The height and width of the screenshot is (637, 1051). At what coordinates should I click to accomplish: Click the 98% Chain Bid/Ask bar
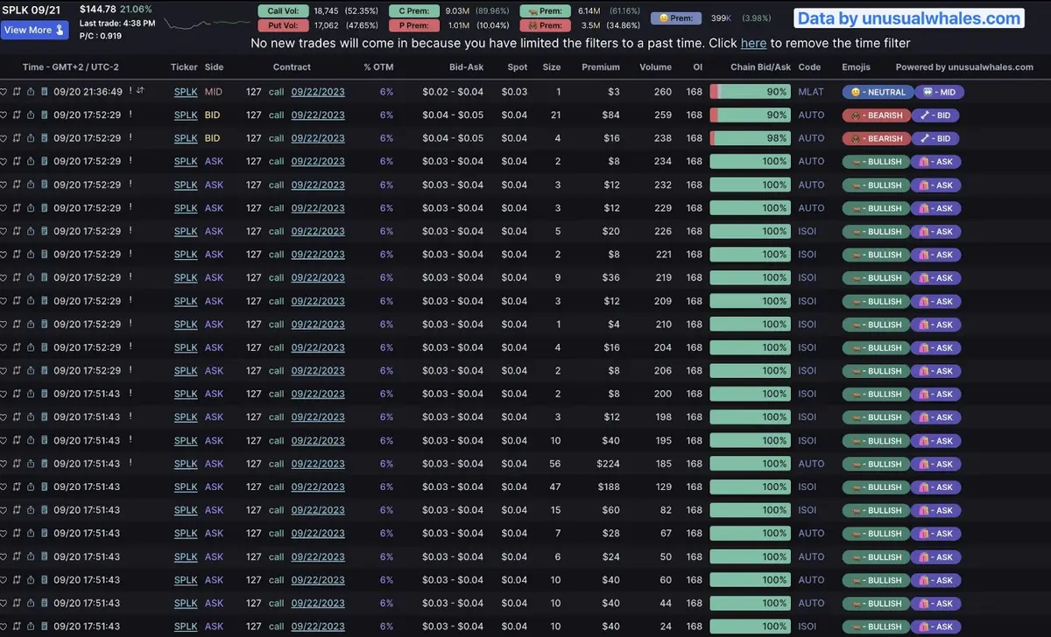[751, 138]
